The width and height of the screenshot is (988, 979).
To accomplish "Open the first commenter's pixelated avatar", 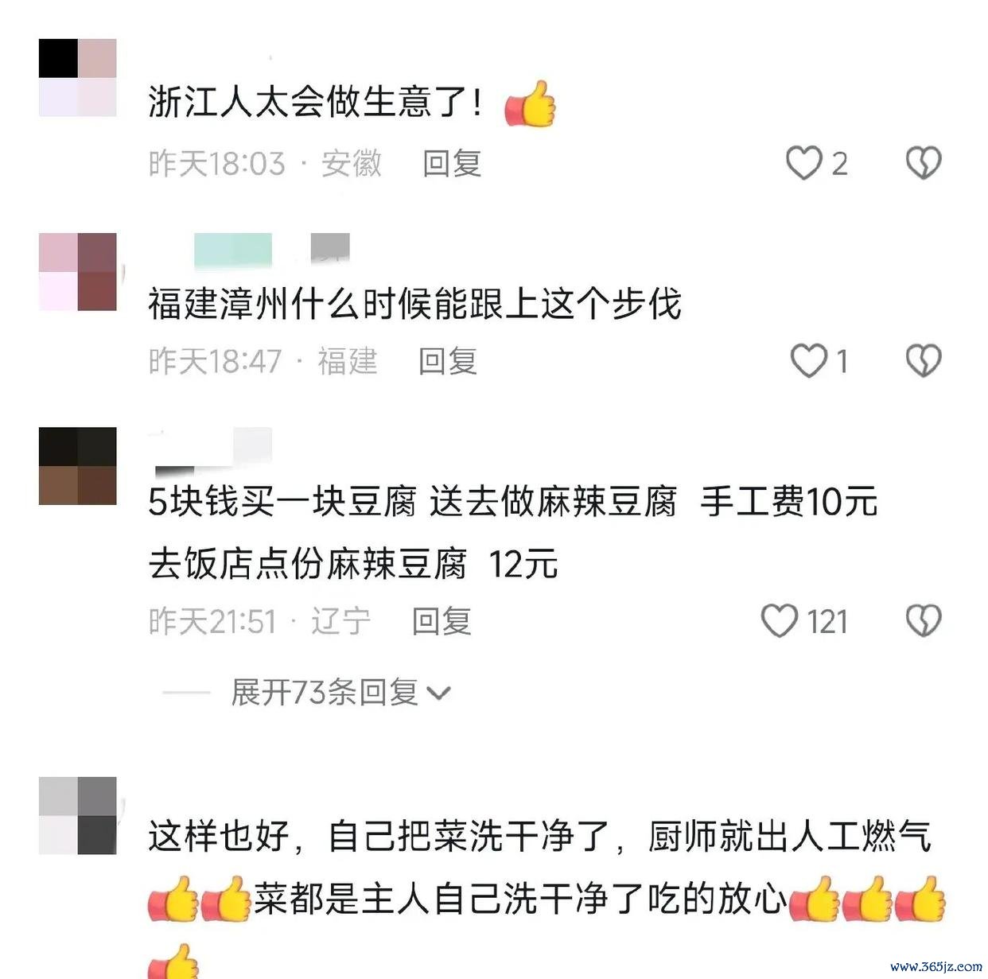I will point(78,78).
